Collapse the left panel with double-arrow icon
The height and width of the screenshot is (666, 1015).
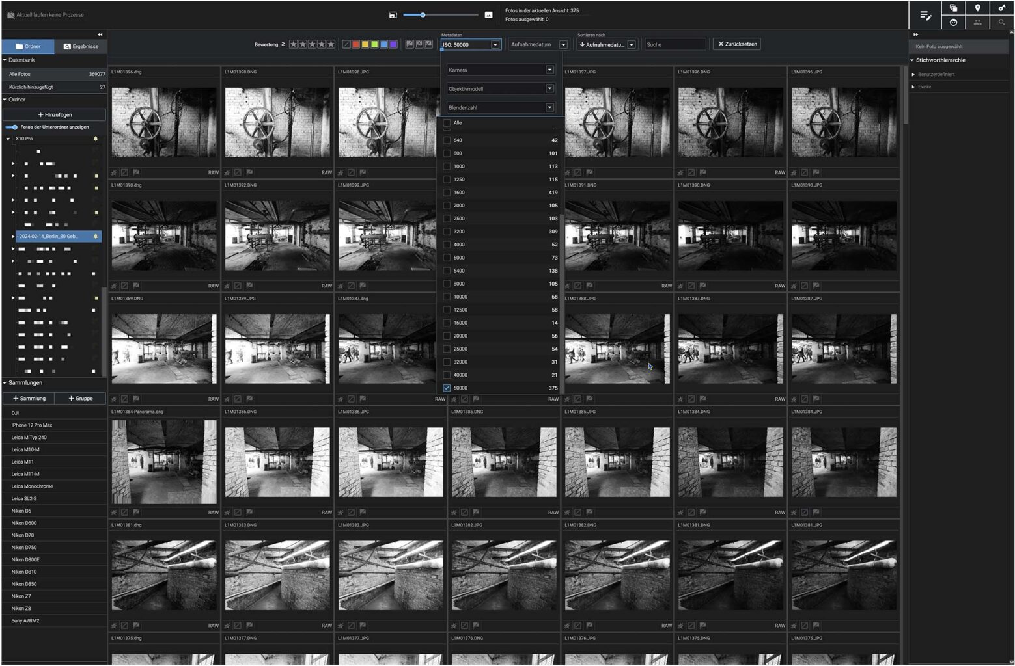pyautogui.click(x=100, y=34)
